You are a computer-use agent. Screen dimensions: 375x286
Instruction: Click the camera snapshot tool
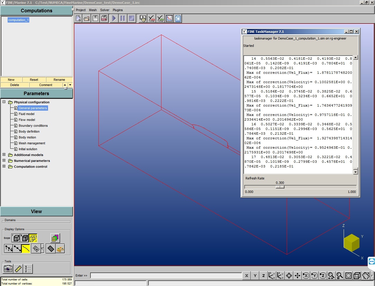[x=8, y=268]
